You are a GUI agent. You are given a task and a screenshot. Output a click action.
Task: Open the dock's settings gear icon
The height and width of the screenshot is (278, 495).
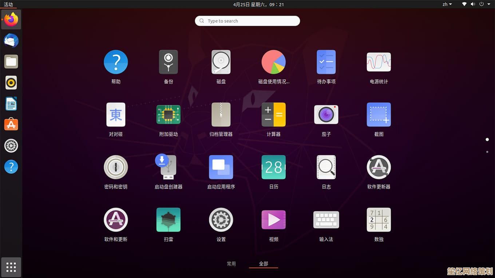point(11,146)
